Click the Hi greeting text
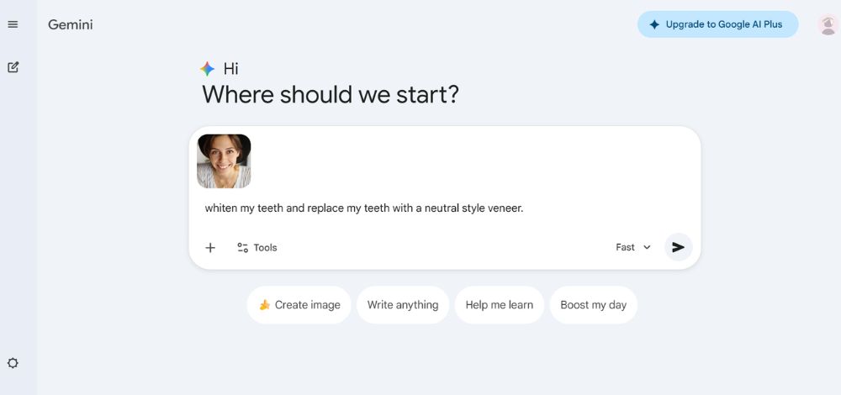The image size is (841, 395). point(231,69)
